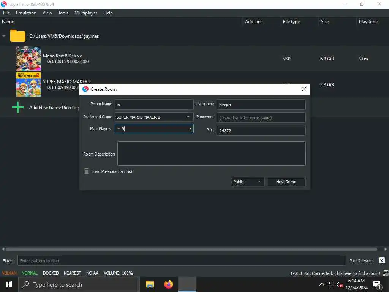This screenshot has width=389, height=292.
Task: Focus the Password input field
Action: [261, 118]
